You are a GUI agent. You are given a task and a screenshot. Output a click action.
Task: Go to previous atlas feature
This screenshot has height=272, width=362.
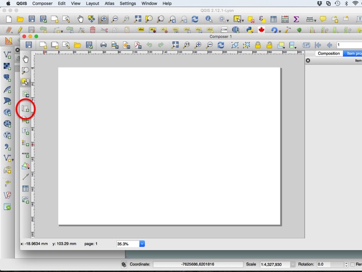(x=329, y=45)
